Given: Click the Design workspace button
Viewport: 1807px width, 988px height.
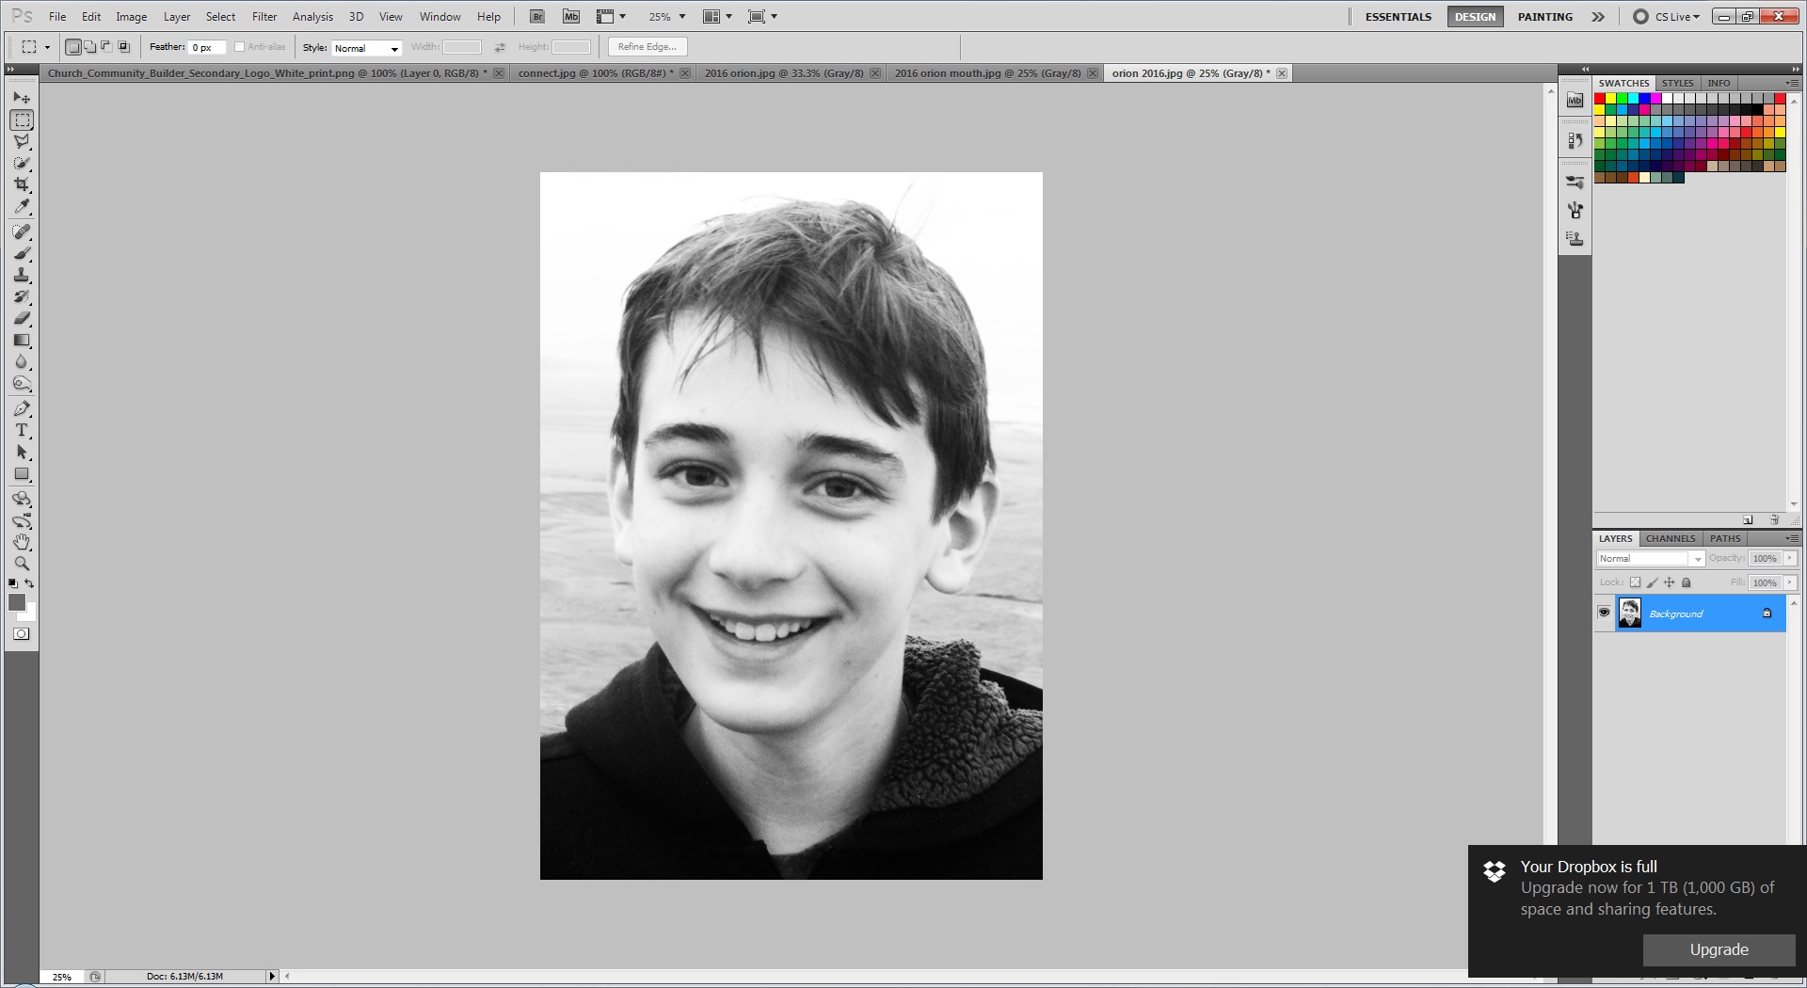Looking at the screenshot, I should tap(1475, 17).
